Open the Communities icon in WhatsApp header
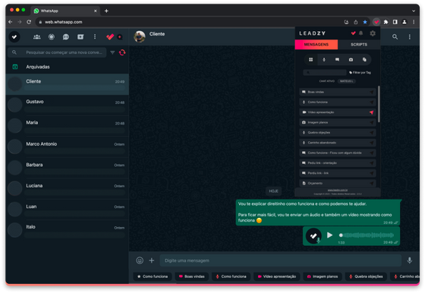The height and width of the screenshot is (293, 425). (37, 37)
